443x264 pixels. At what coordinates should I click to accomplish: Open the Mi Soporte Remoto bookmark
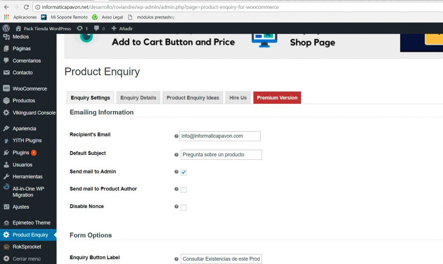64,17
